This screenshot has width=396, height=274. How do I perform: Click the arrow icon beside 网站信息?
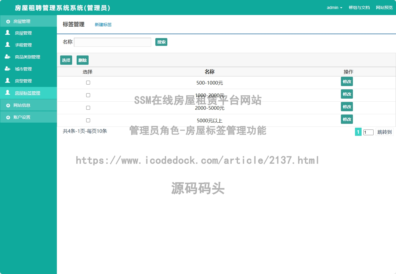pyautogui.click(x=8, y=106)
